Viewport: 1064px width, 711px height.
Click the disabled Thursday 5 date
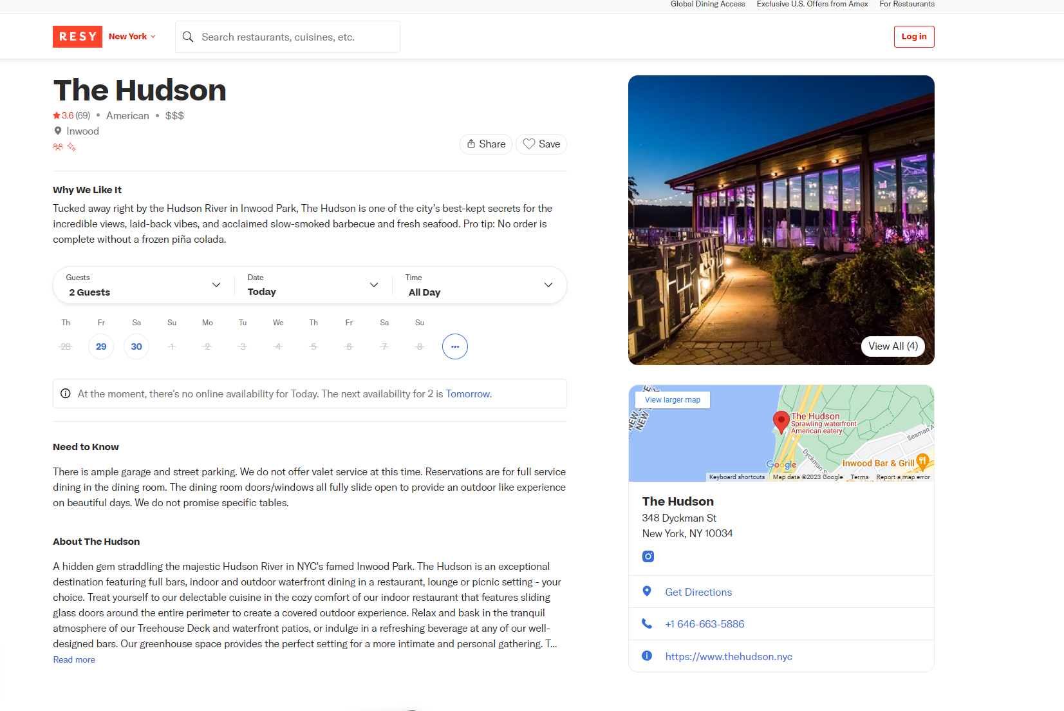(x=313, y=346)
